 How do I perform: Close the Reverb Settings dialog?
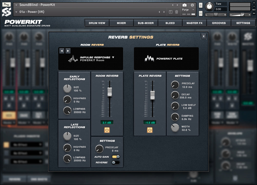pyautogui.click(x=204, y=36)
